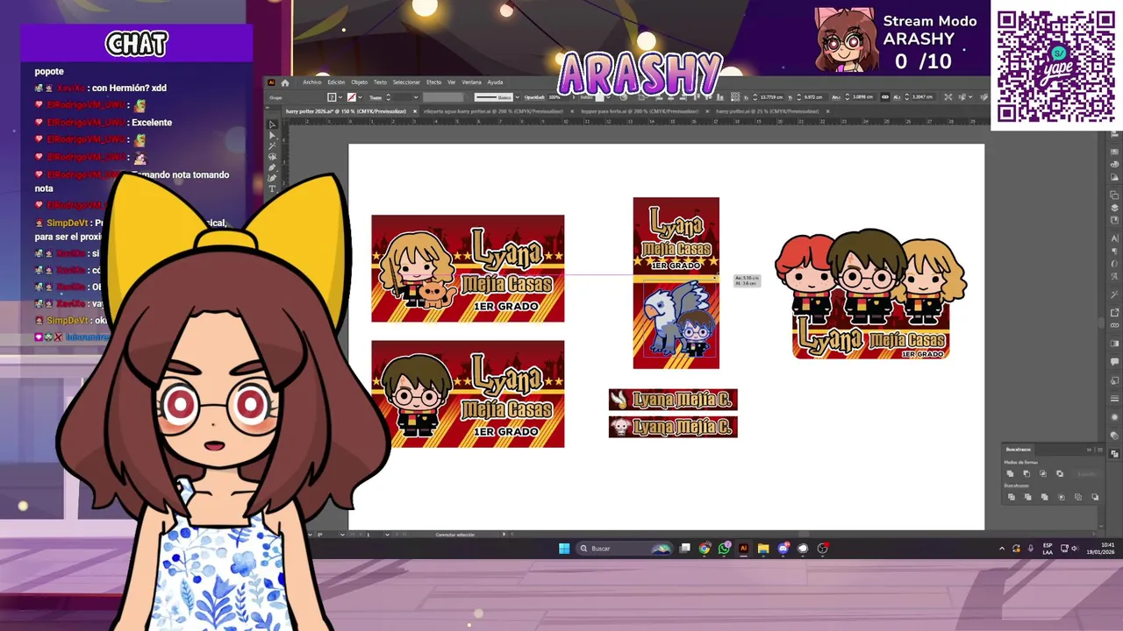Screen dimensions: 1123x631
Task: Click the Harry Potter label artwork
Action: click(x=468, y=393)
